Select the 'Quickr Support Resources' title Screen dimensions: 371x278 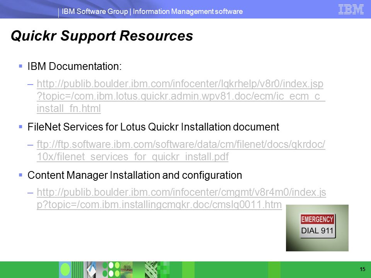(102, 36)
